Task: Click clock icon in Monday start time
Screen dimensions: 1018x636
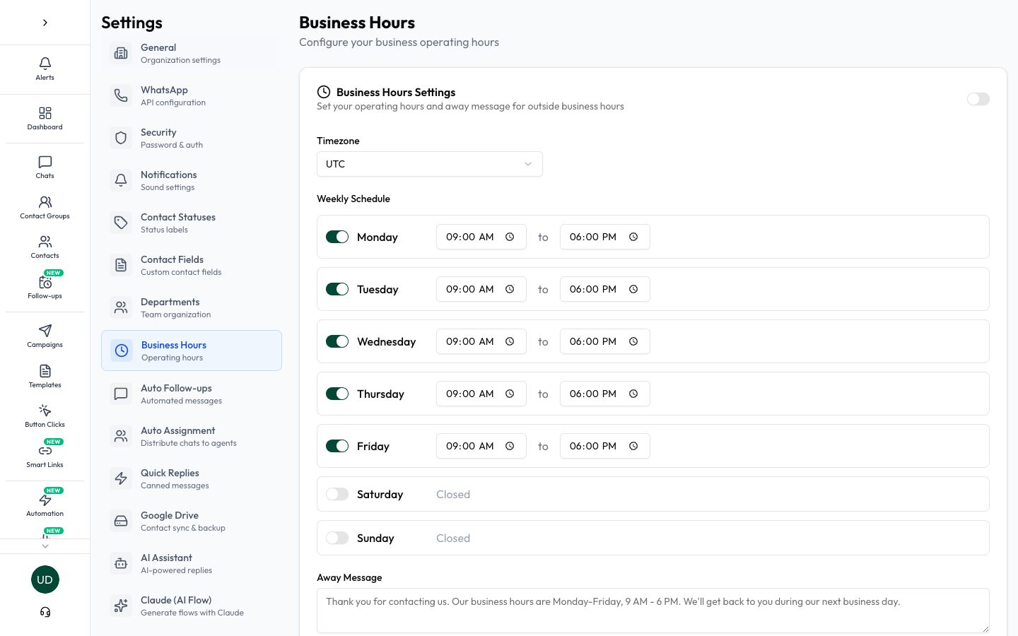Action: [x=510, y=237]
